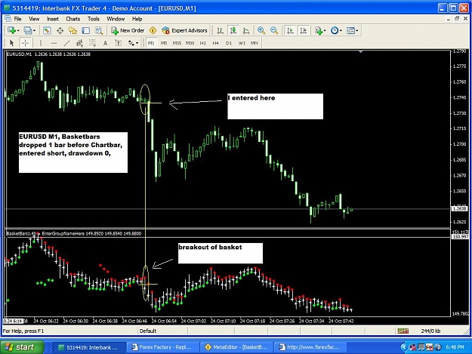The height and width of the screenshot is (354, 472).
Task: Click the yellow diamond MetaEditor icon
Action: [x=153, y=30]
